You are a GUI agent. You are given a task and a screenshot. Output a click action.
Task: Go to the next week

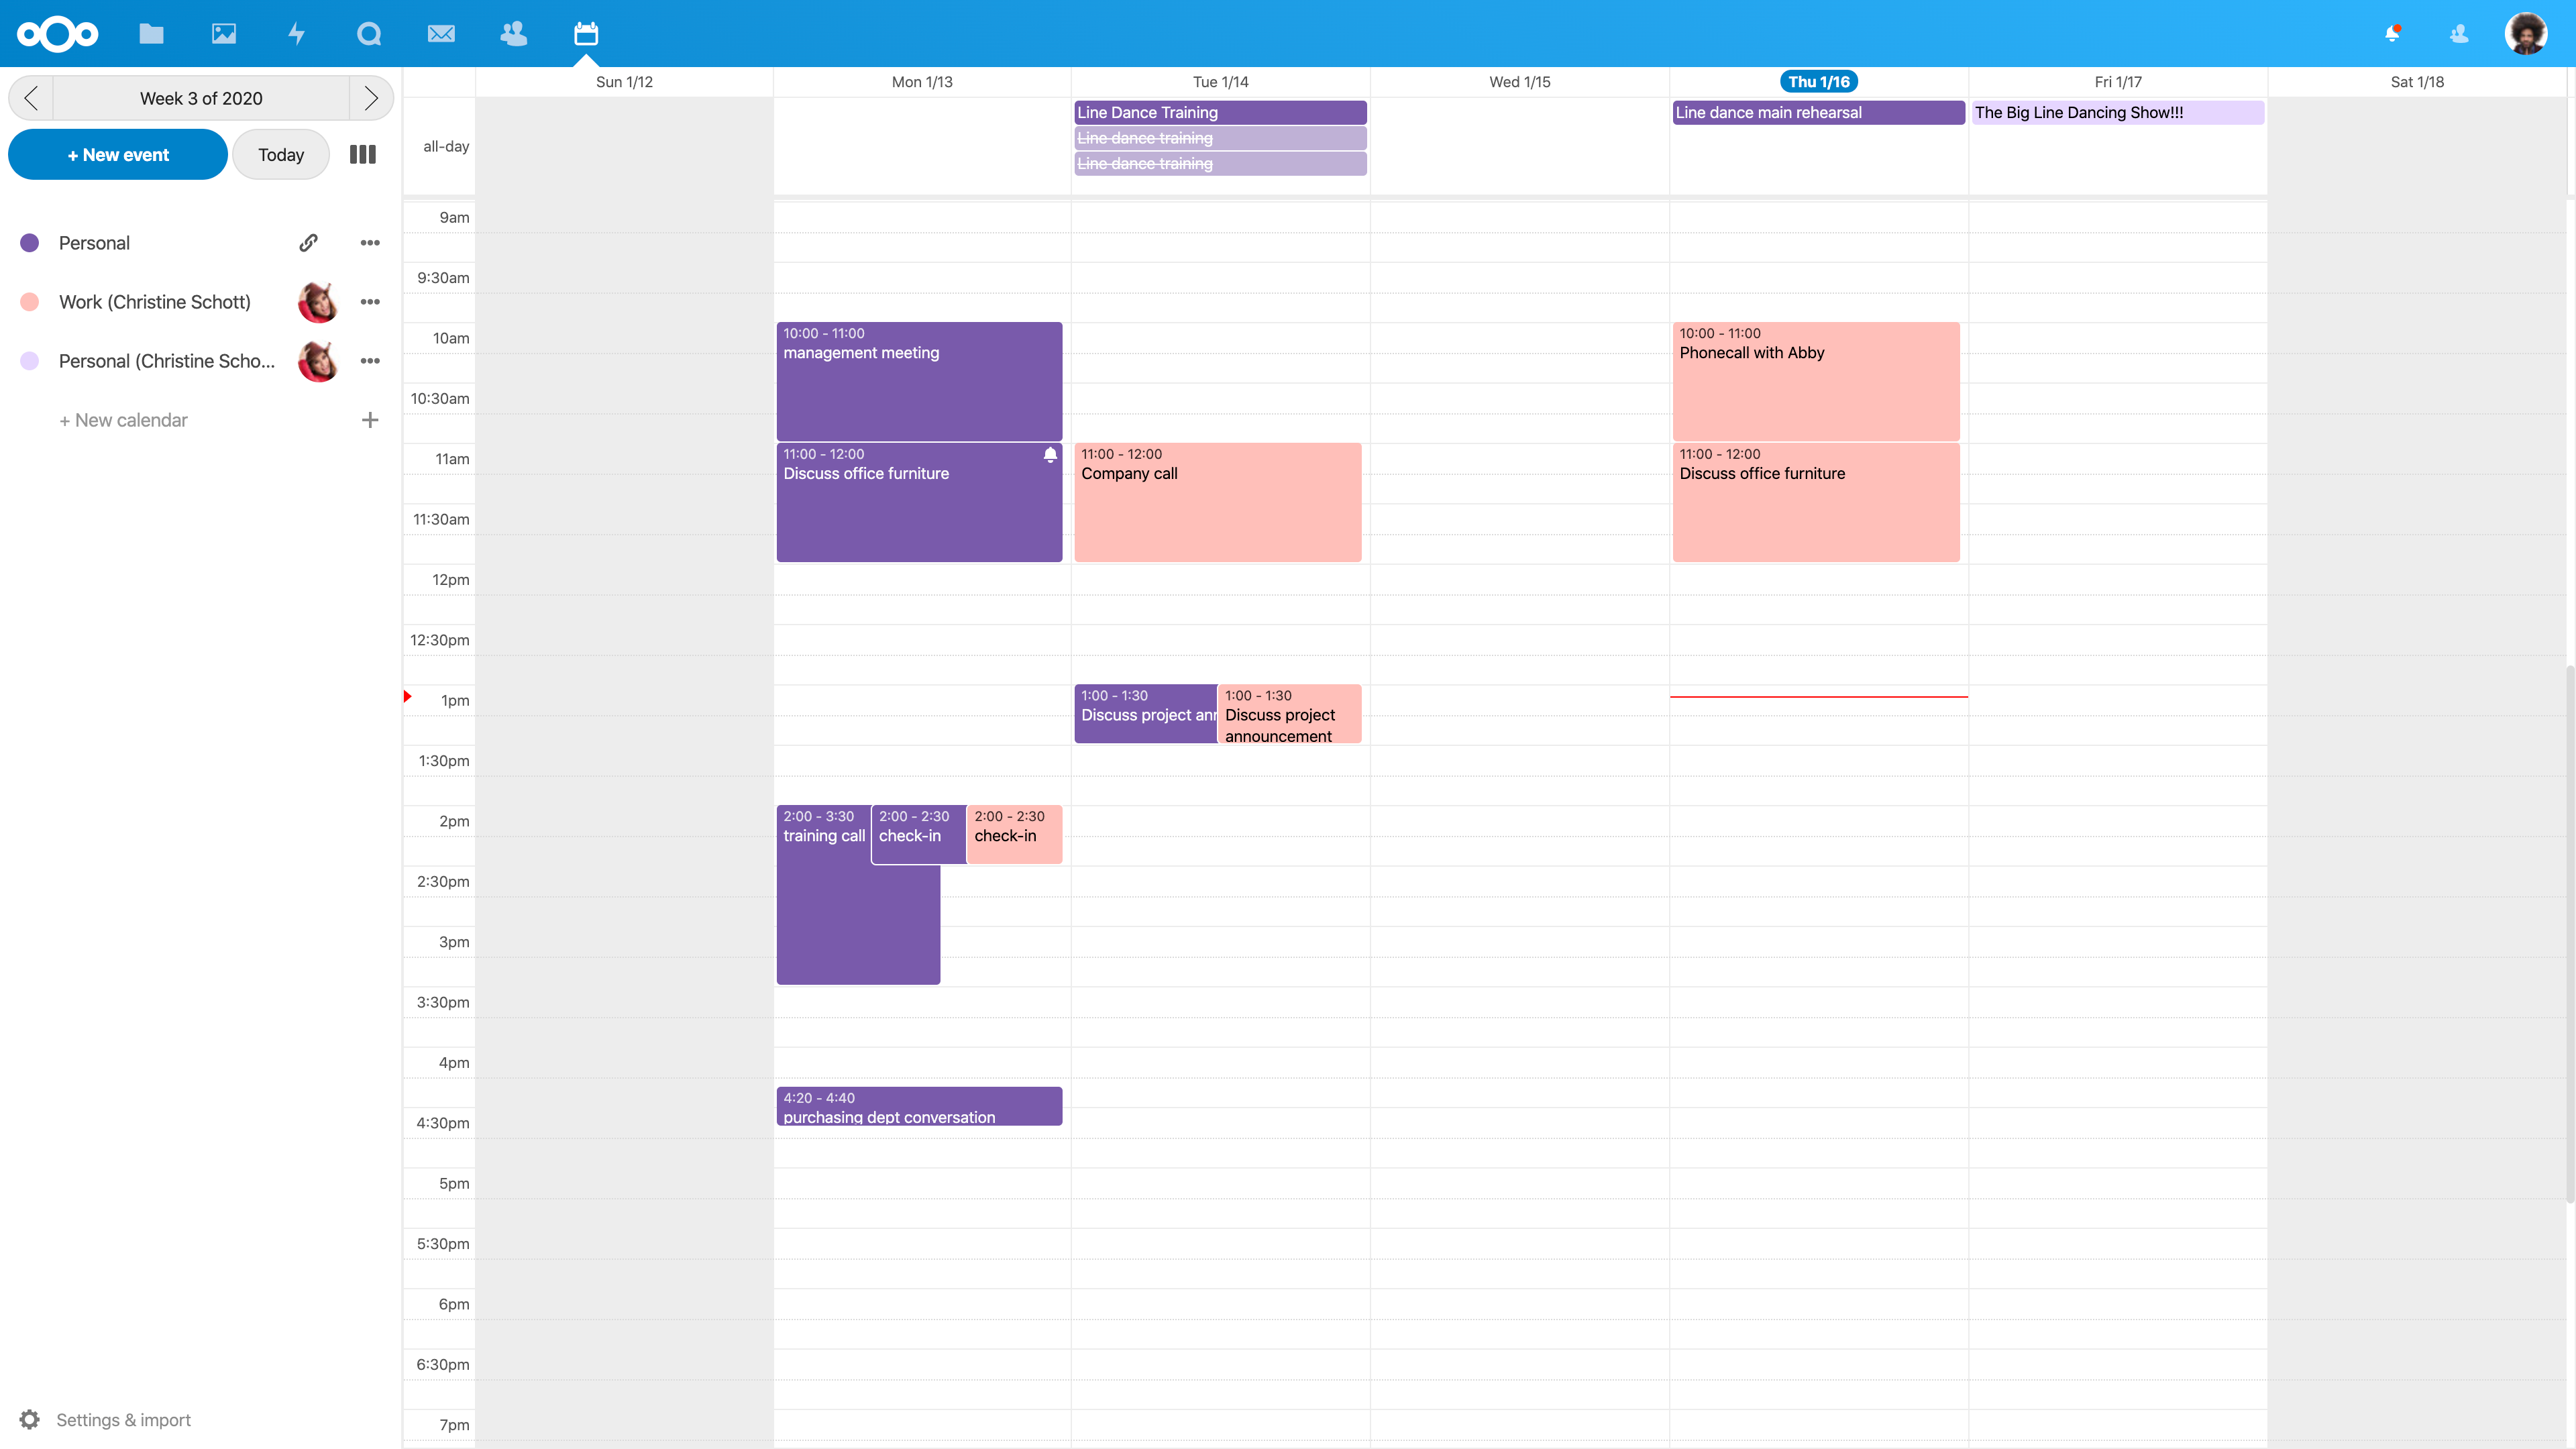tap(371, 98)
